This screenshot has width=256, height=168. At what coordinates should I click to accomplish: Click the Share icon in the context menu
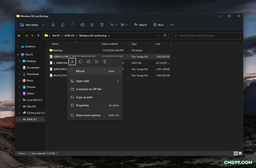pyautogui.click(x=97, y=62)
